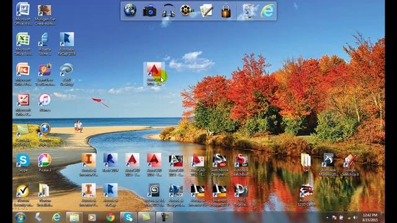Open Microsoft Office Word desktop shortcut

(x=23, y=14)
